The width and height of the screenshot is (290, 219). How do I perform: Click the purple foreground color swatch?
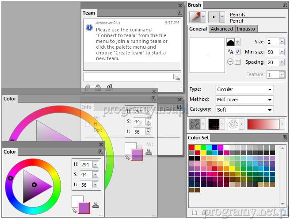click(84, 207)
